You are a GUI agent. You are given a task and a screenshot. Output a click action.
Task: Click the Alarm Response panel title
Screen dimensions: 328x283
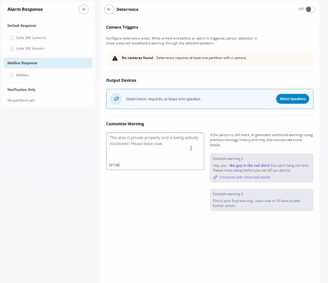[25, 9]
